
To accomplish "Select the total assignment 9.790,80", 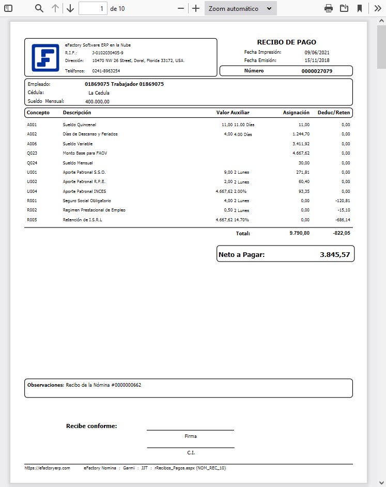I will coord(299,233).
